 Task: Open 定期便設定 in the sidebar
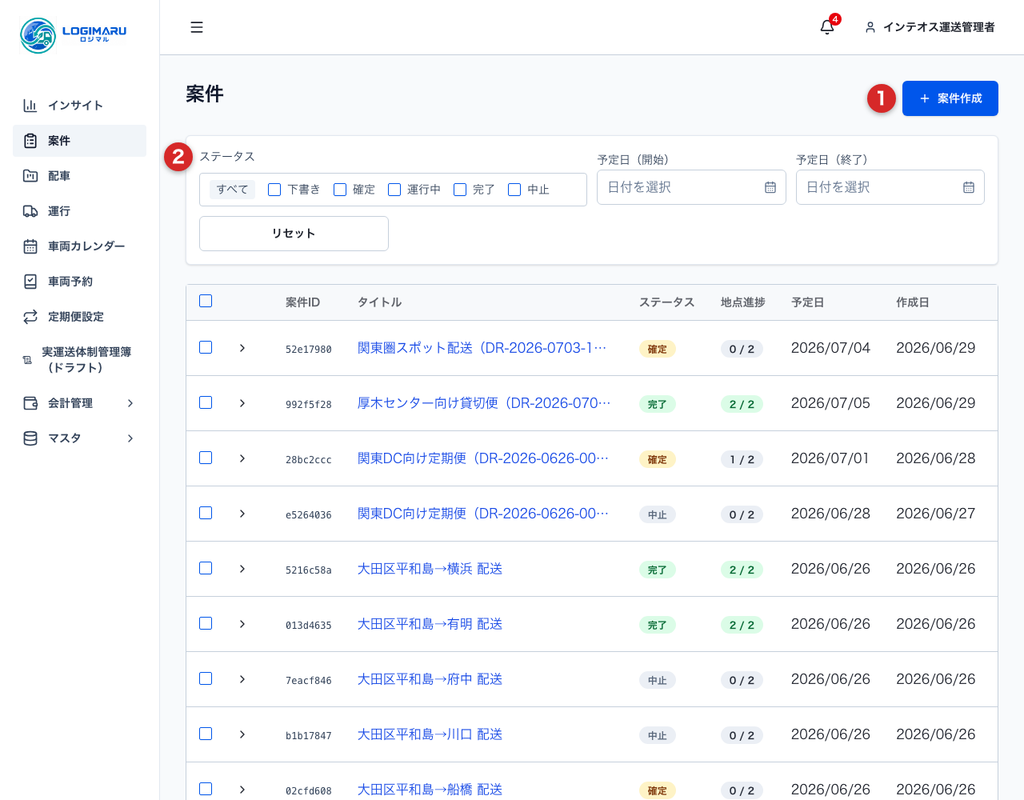[79, 317]
